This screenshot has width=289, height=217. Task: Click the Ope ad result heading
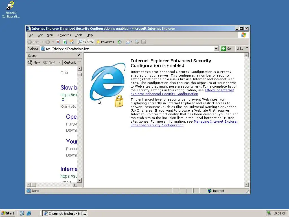(71, 117)
